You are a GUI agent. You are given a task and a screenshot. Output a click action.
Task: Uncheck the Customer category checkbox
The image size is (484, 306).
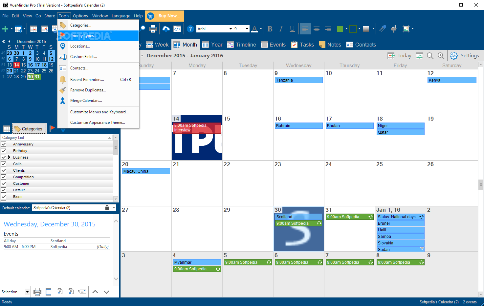pos(4,183)
